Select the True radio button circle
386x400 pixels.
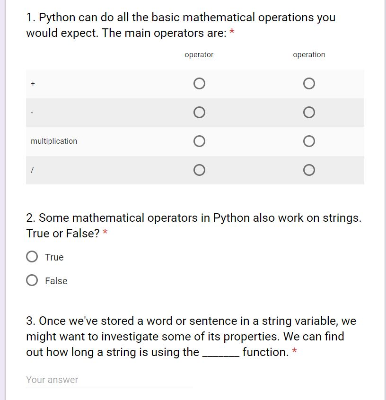click(x=32, y=257)
